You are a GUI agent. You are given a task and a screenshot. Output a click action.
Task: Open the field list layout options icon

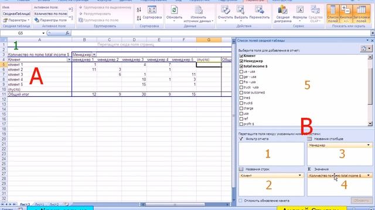tap(365, 48)
